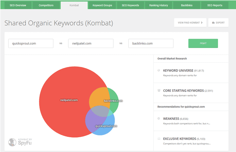Image resolution: width=236 pixels, height=152 pixels.
Task: Select the Kombat tab
Action: tap(74, 5)
